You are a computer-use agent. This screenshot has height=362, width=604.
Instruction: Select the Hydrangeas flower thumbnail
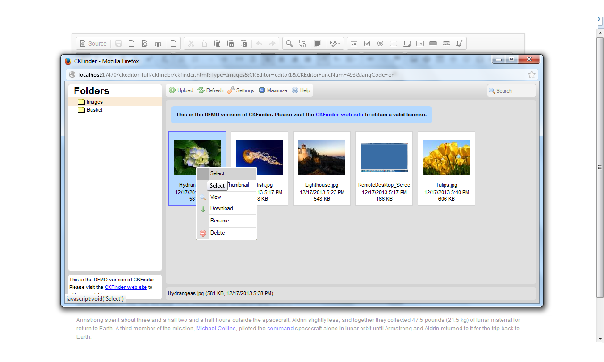(x=197, y=157)
